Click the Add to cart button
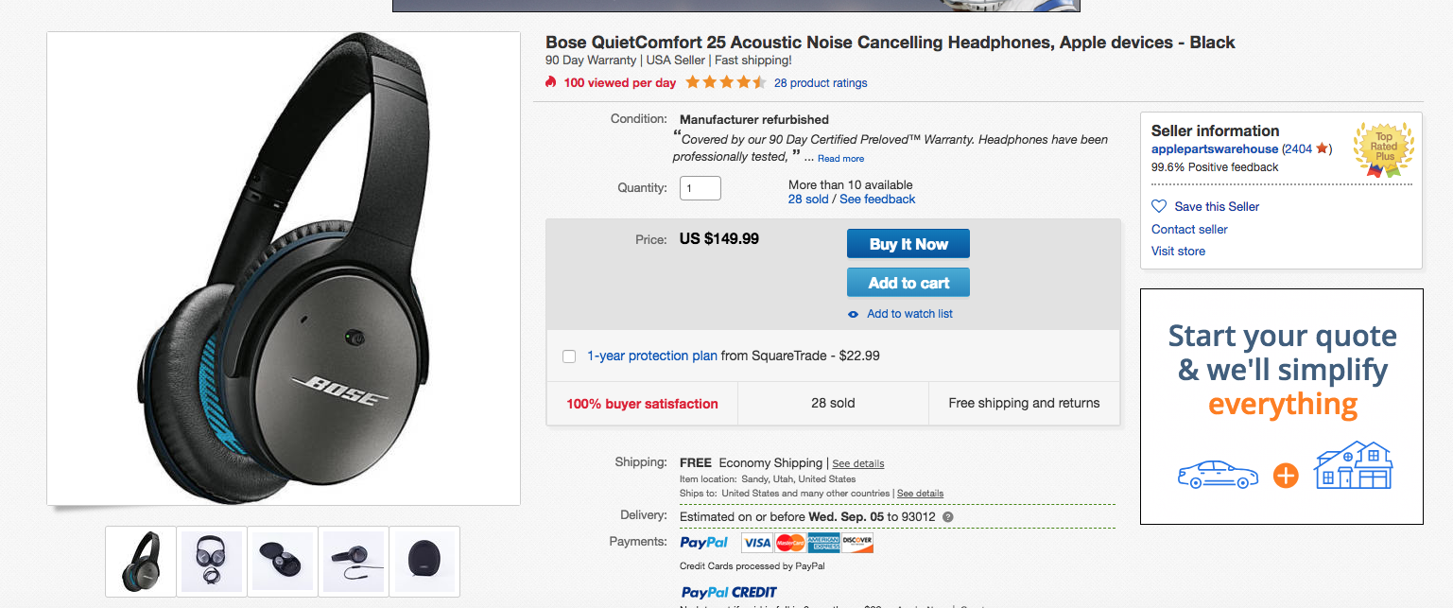The width and height of the screenshot is (1453, 608). pyautogui.click(x=908, y=283)
